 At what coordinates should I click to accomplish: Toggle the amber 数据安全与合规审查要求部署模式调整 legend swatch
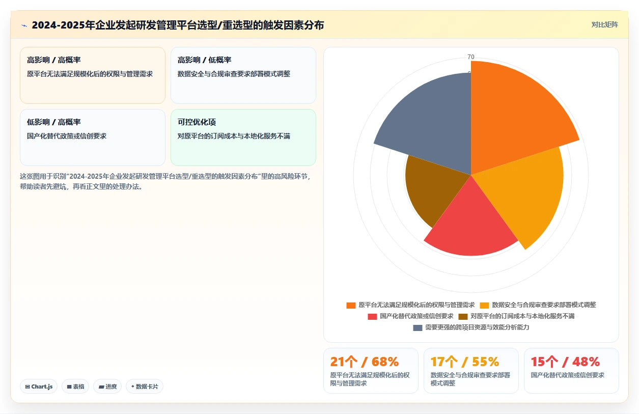click(x=484, y=305)
